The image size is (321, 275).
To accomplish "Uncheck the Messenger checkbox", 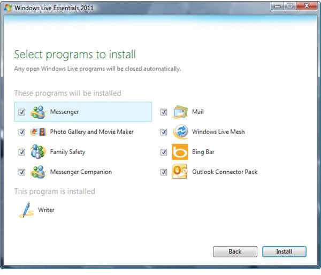I will pos(22,112).
